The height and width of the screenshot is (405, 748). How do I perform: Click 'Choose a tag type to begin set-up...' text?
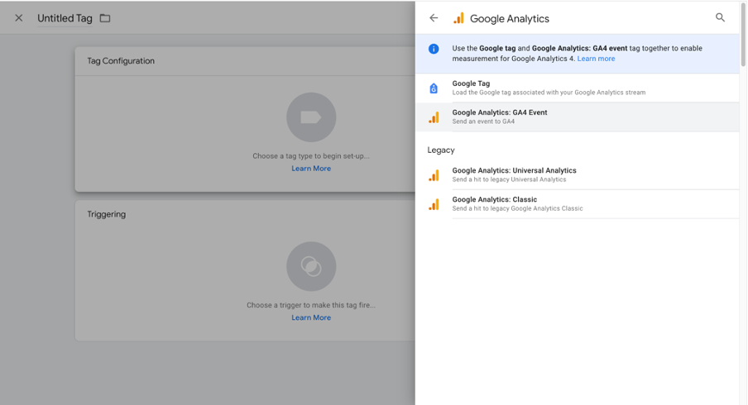pos(311,156)
